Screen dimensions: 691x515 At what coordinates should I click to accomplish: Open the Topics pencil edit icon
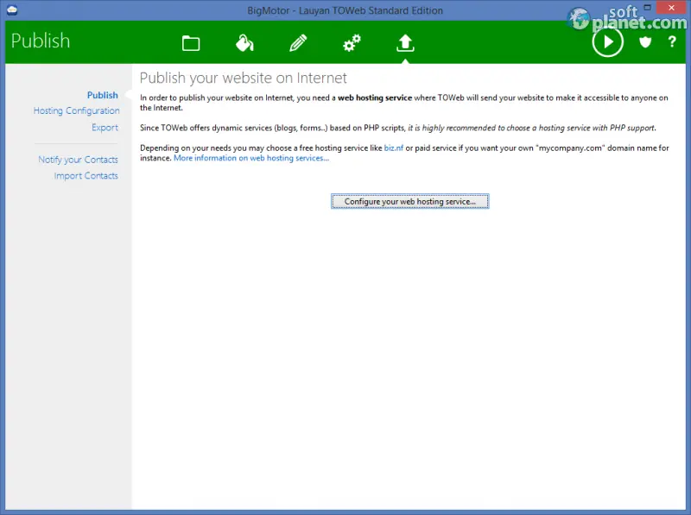point(298,43)
